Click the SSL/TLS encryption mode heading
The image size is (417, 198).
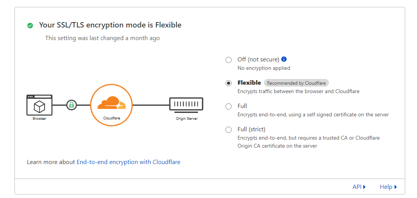[x=110, y=25]
